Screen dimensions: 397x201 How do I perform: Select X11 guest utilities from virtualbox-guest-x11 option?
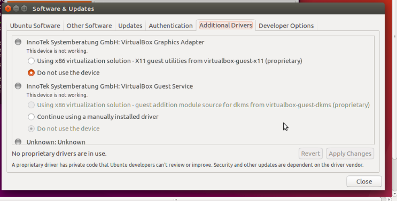pos(31,61)
